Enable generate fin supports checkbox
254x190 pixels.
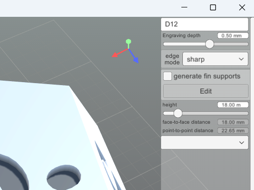click(x=168, y=76)
